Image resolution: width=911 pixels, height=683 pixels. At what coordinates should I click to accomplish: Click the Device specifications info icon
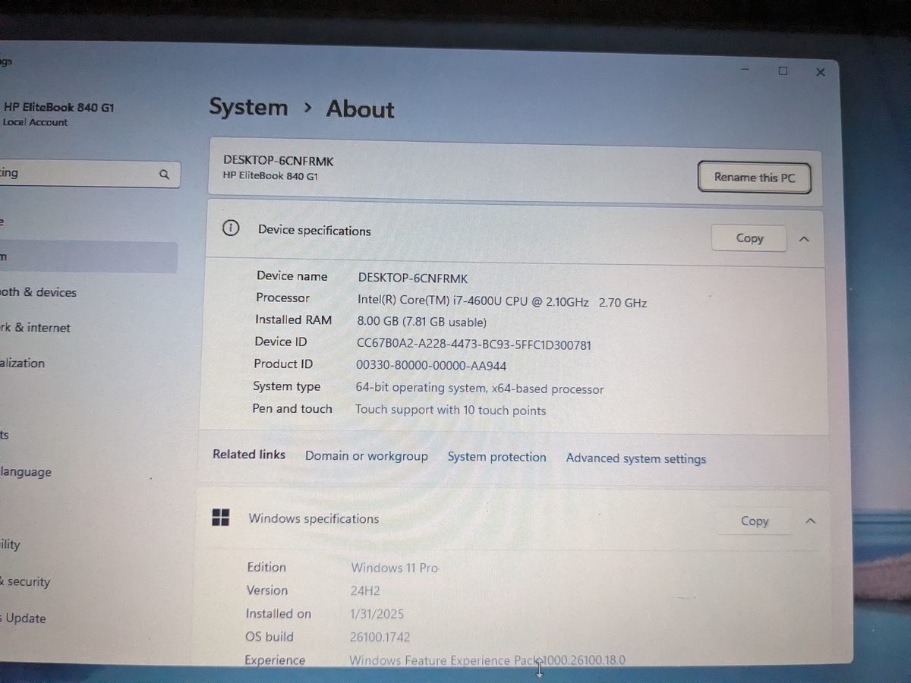click(231, 228)
